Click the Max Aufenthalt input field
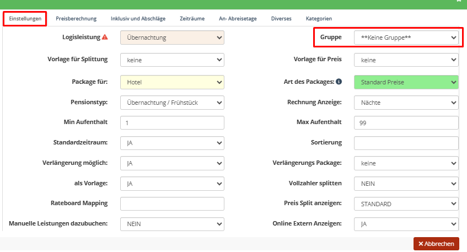The width and height of the screenshot is (467, 252). tap(406, 123)
